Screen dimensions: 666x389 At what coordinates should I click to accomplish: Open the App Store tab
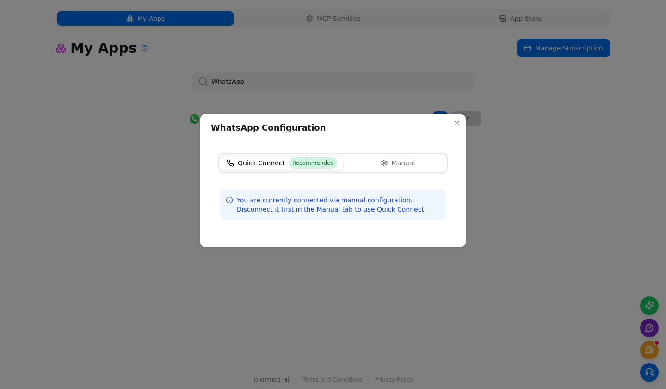coord(520,19)
